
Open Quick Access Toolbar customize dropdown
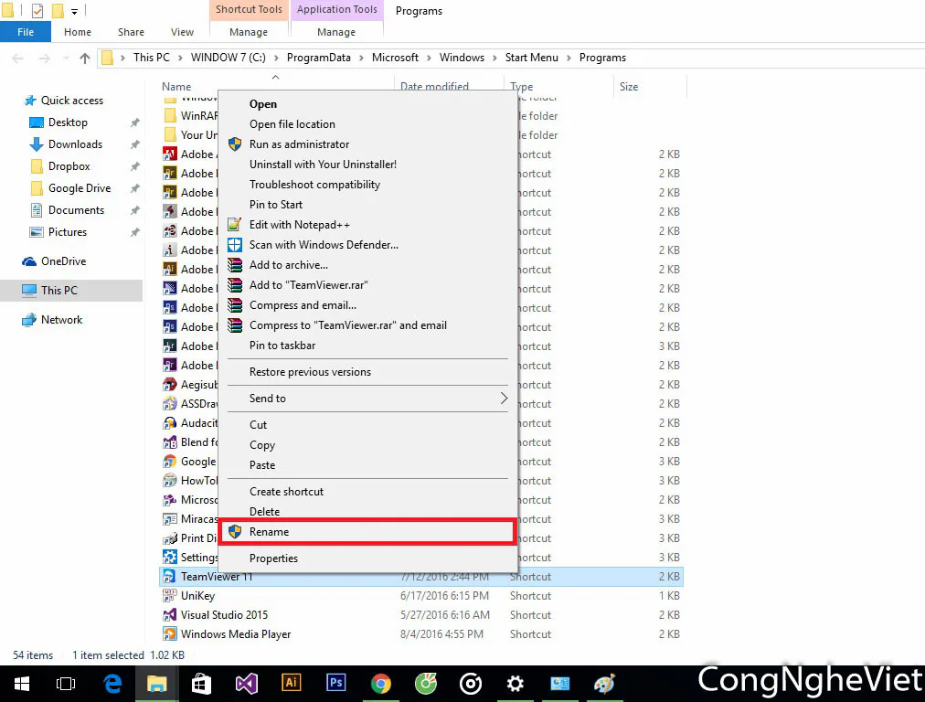(74, 11)
